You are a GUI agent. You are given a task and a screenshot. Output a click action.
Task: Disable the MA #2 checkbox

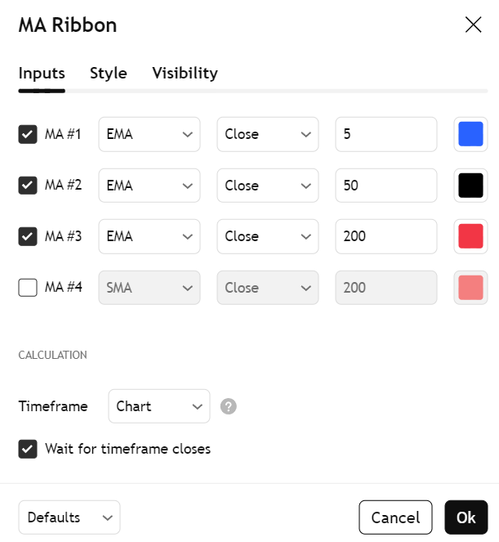point(28,186)
